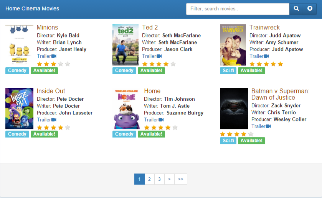Click the Sci-fi tag under Trainwreck
Viewport: 322px width, 198px height.
(228, 70)
